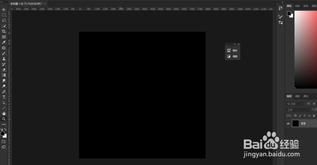Screen dimensions: 317x165
Task: Select the Brush tool in toolbar
Action: pos(3,53)
